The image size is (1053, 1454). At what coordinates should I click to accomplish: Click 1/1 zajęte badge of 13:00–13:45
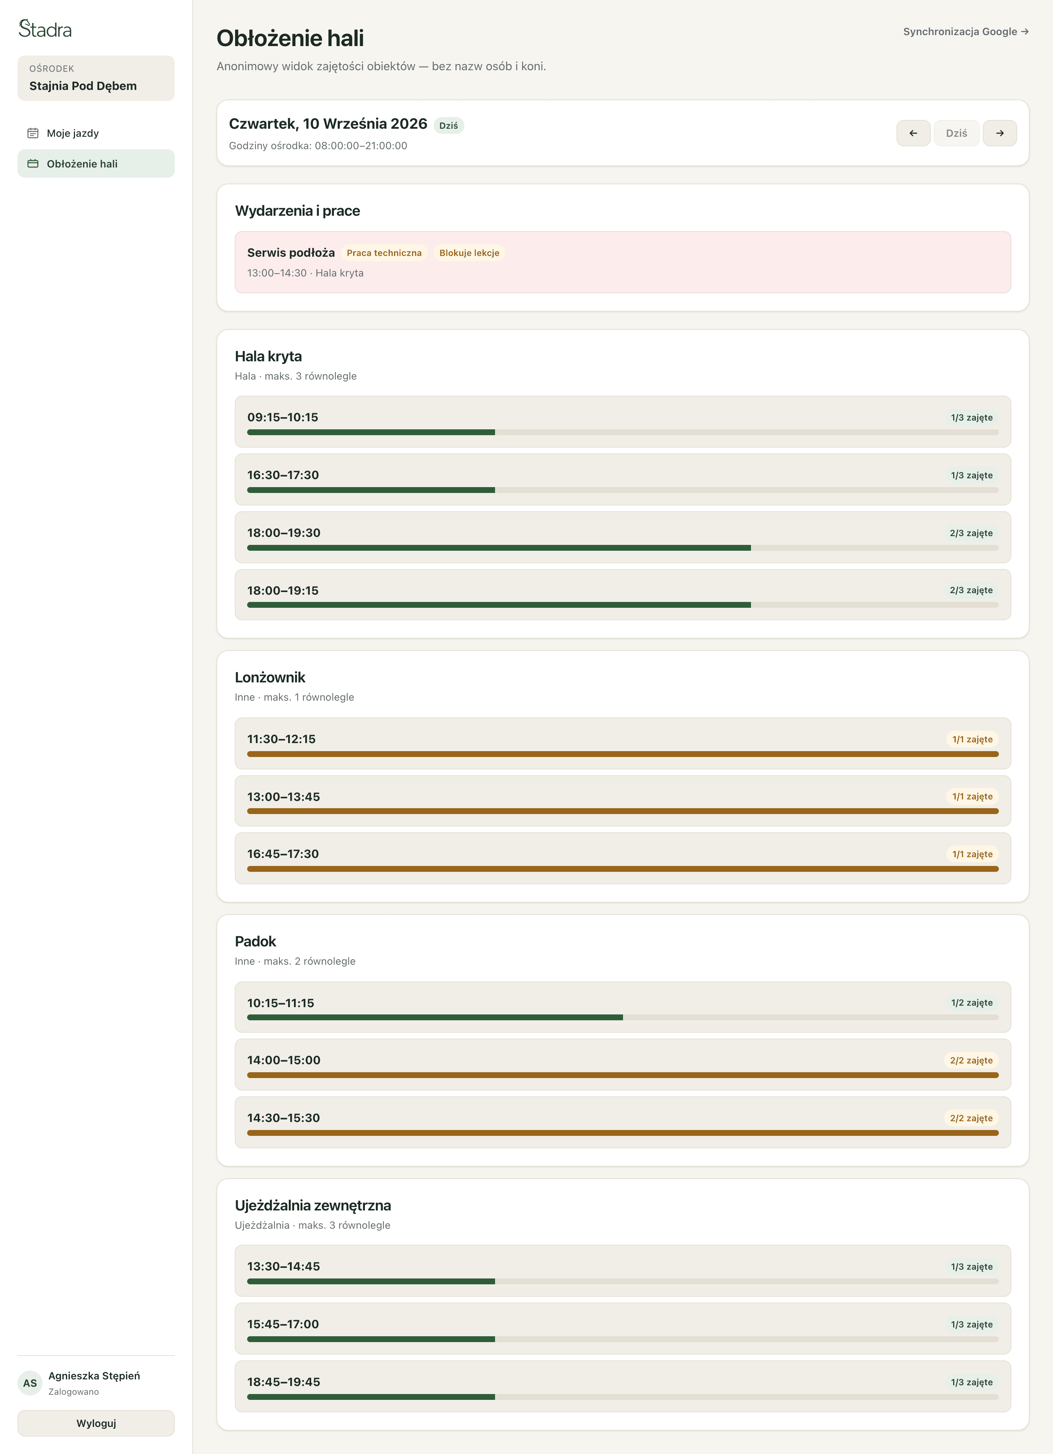click(x=972, y=797)
